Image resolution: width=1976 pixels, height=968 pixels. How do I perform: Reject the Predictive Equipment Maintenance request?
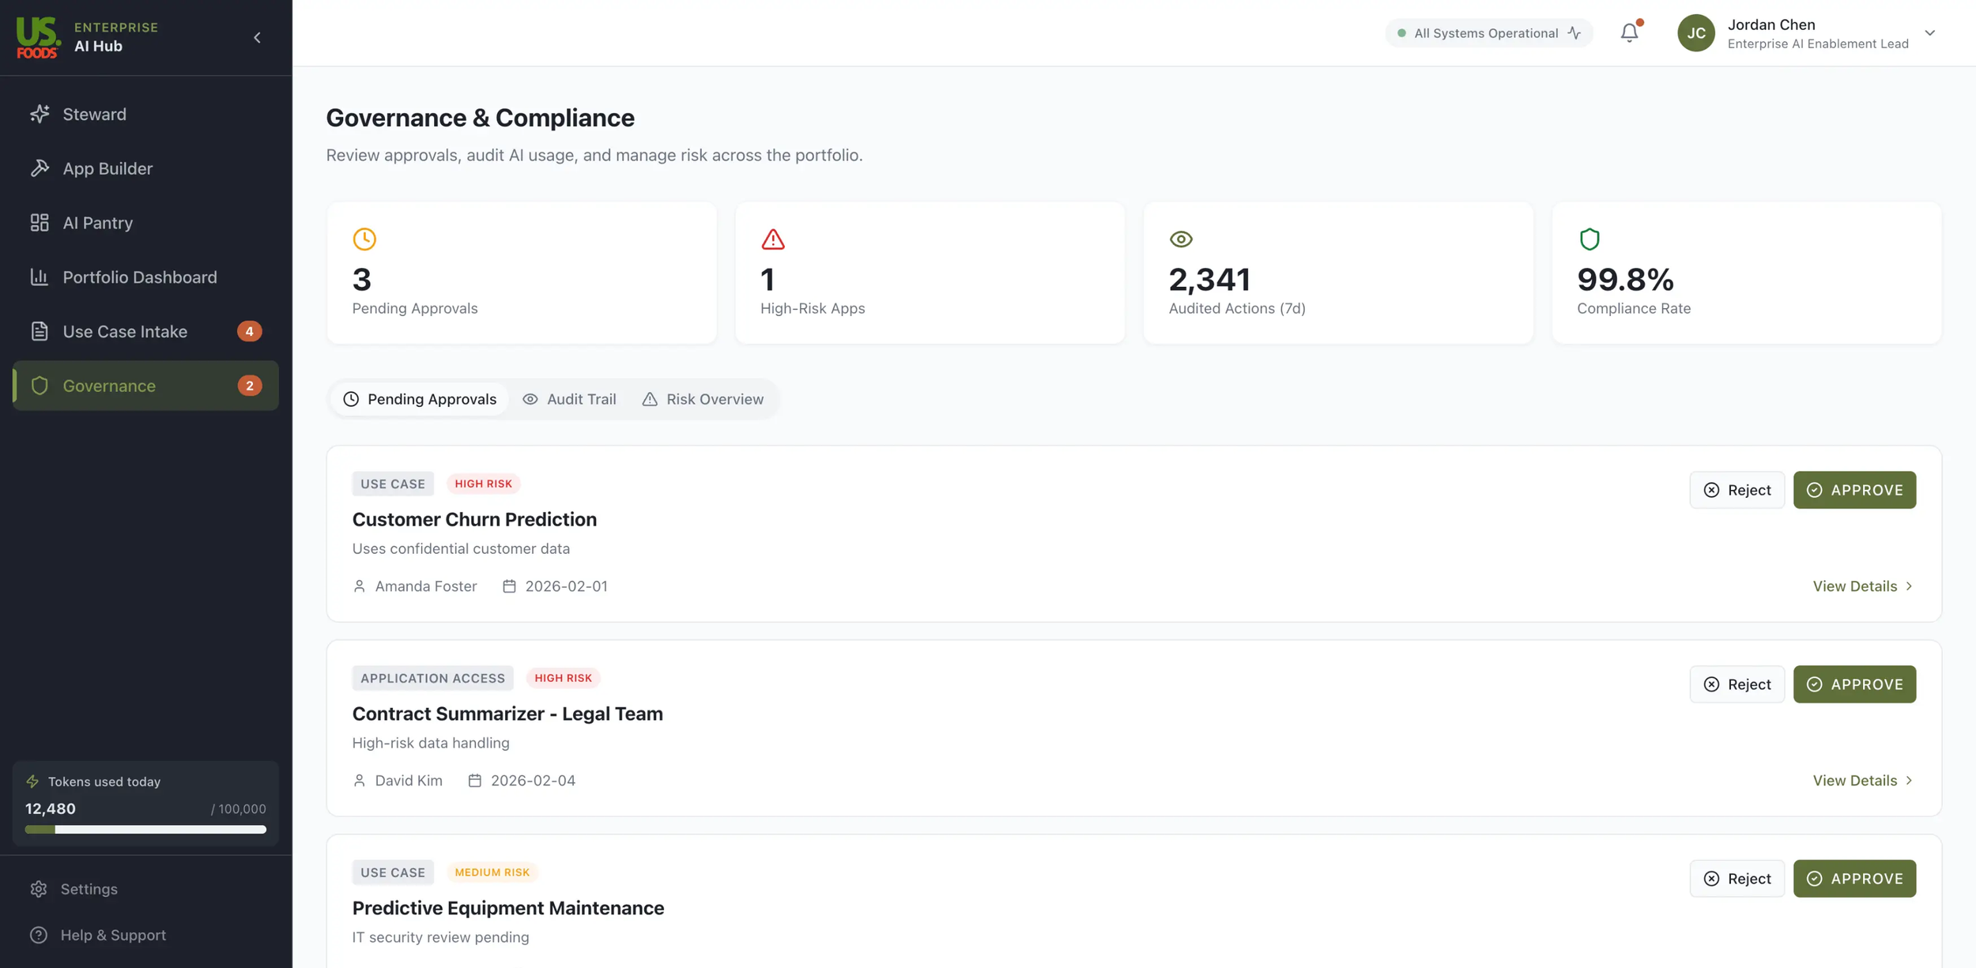[x=1737, y=878]
